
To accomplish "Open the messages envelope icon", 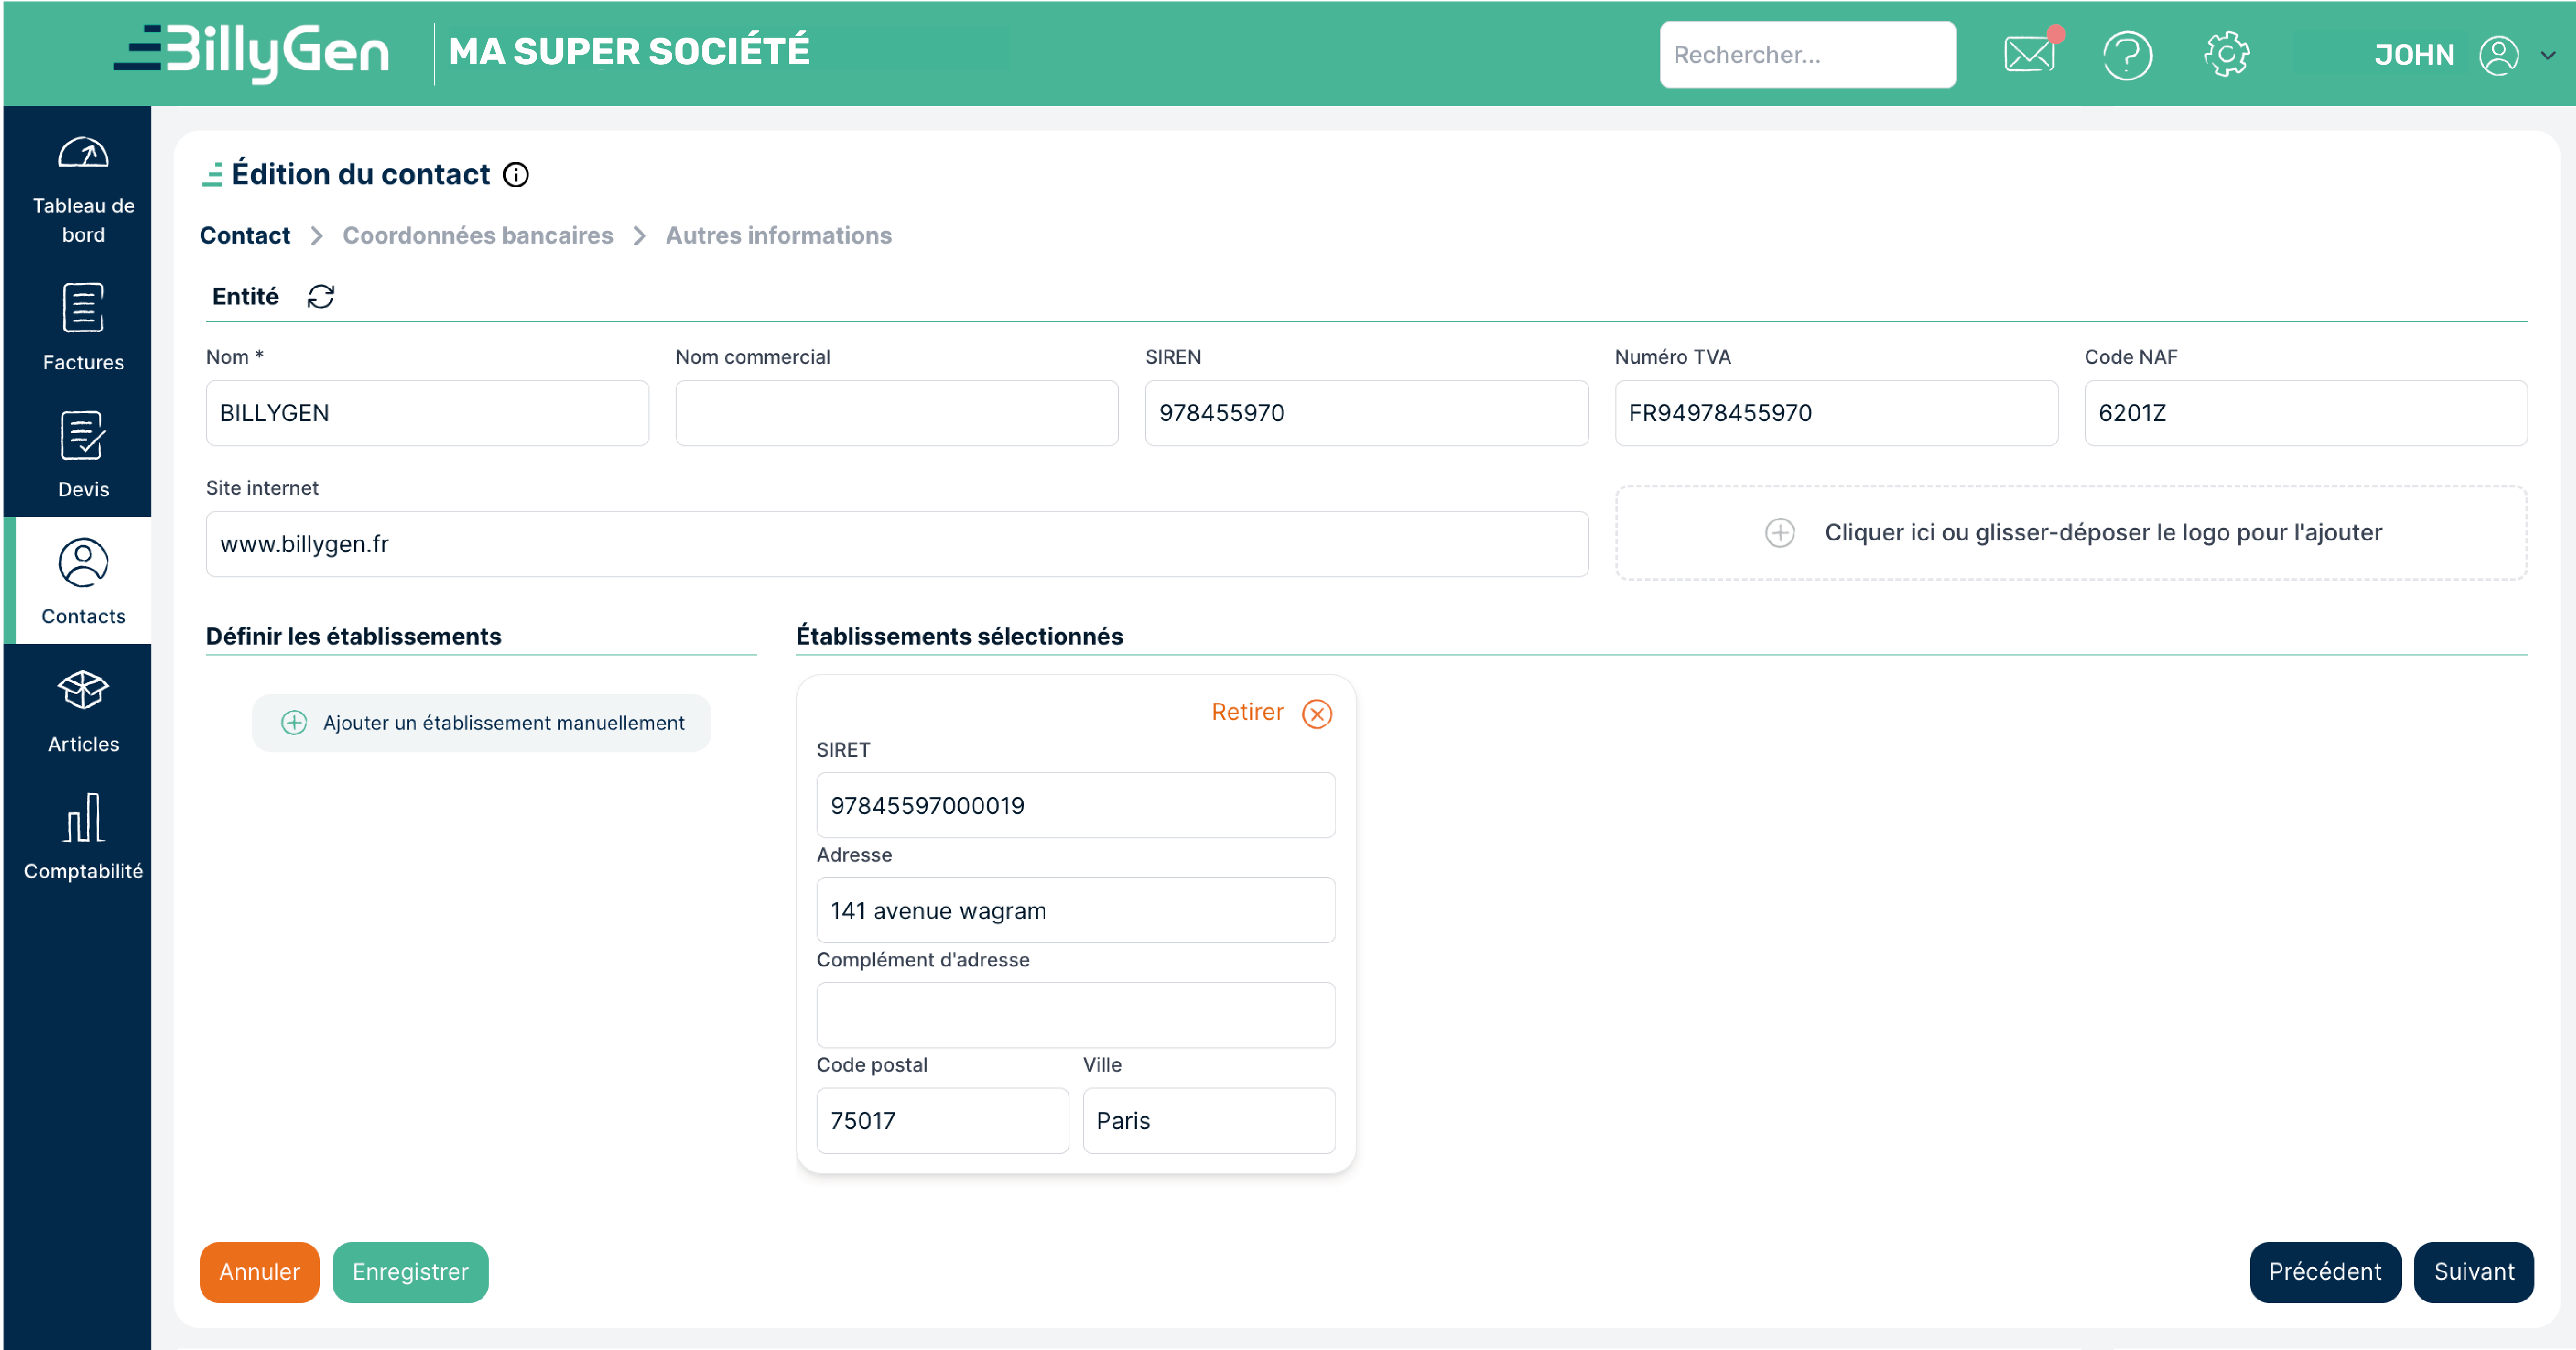I will 2029,54.
